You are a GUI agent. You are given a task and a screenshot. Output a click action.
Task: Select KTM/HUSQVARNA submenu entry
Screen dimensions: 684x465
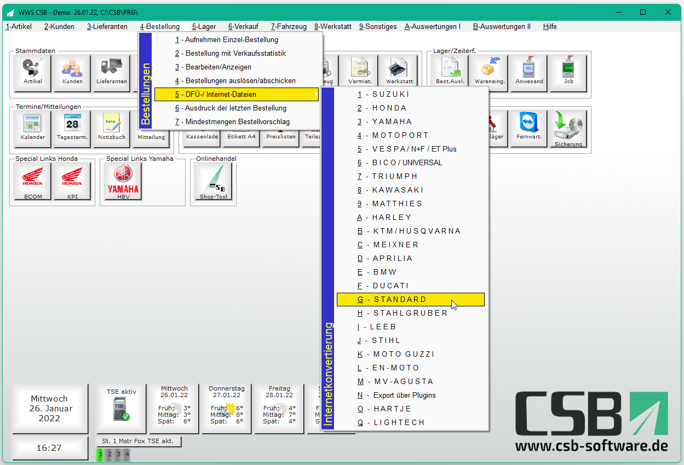click(x=411, y=231)
